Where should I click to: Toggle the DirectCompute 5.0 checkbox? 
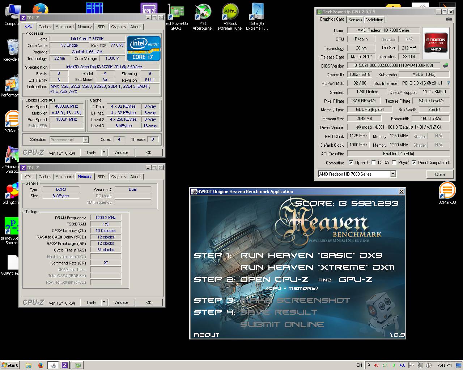[414, 163]
